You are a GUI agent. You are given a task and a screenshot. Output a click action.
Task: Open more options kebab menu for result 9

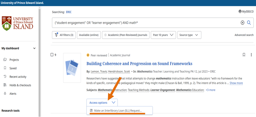[x=251, y=55]
